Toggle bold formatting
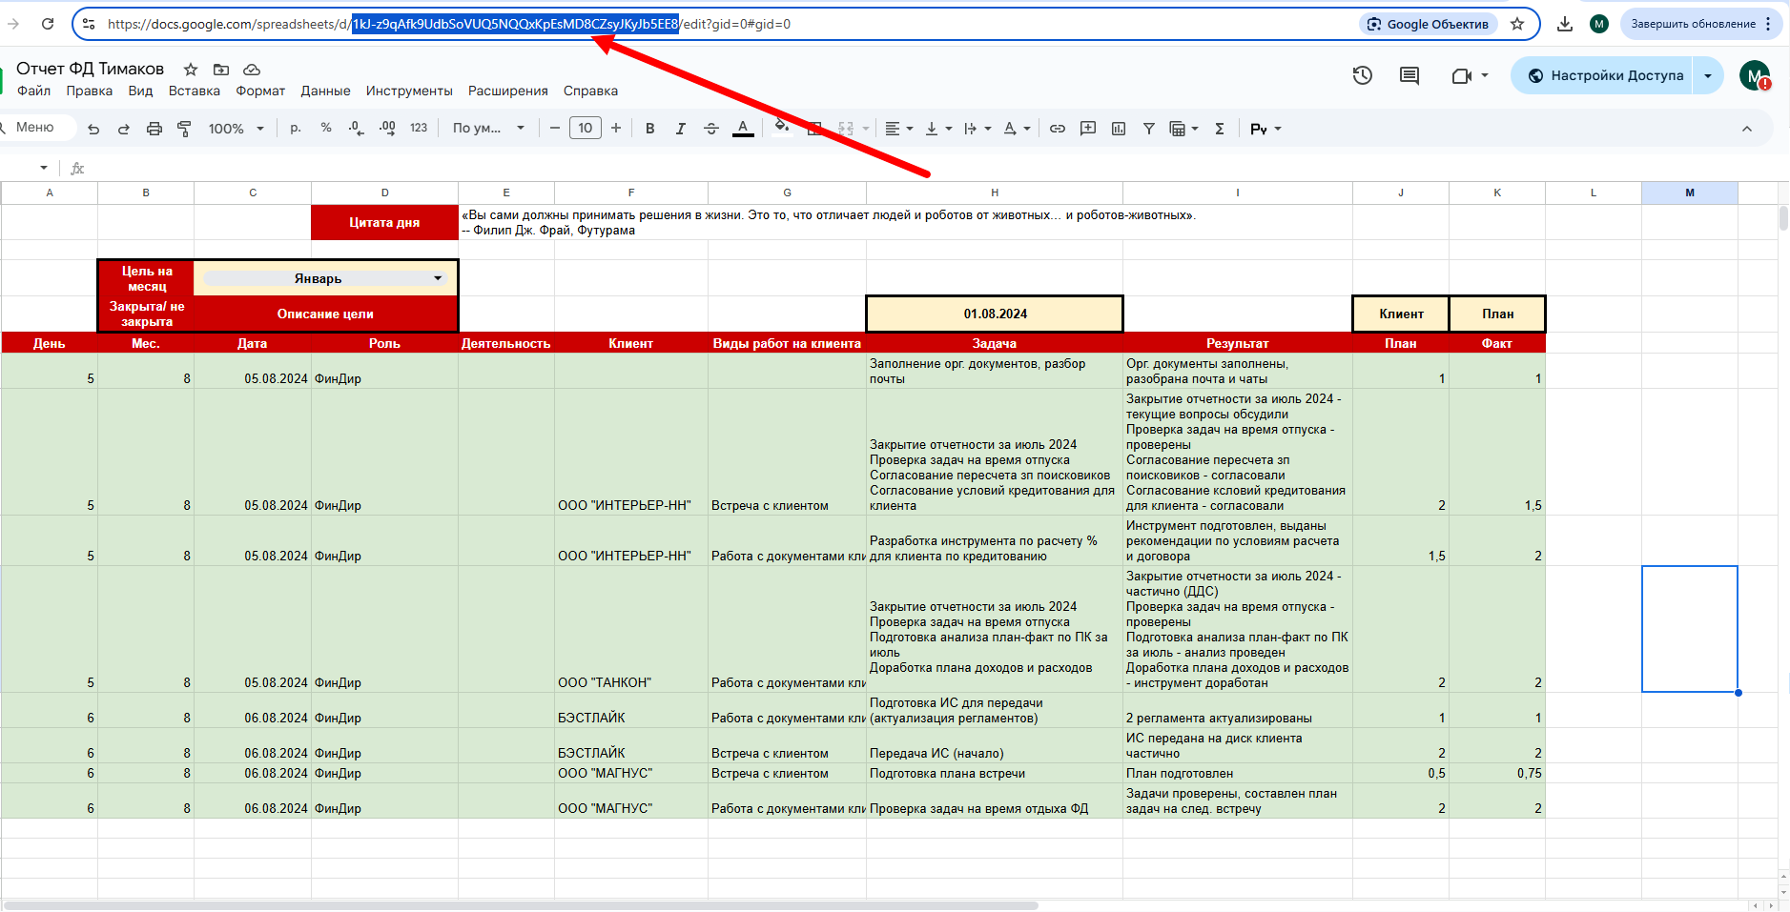The image size is (1790, 912). pos(649,129)
